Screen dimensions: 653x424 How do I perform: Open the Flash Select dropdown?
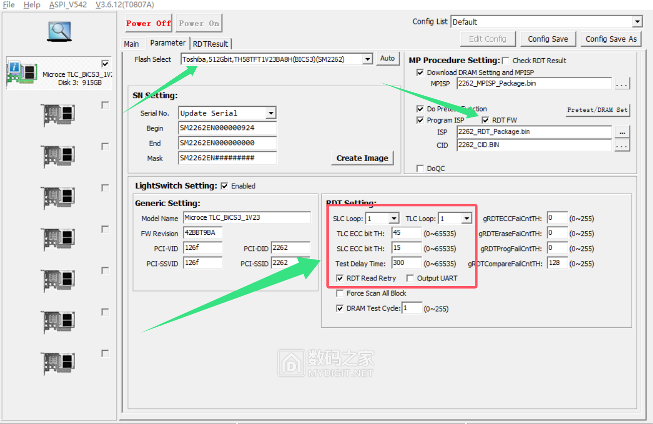pyautogui.click(x=368, y=59)
